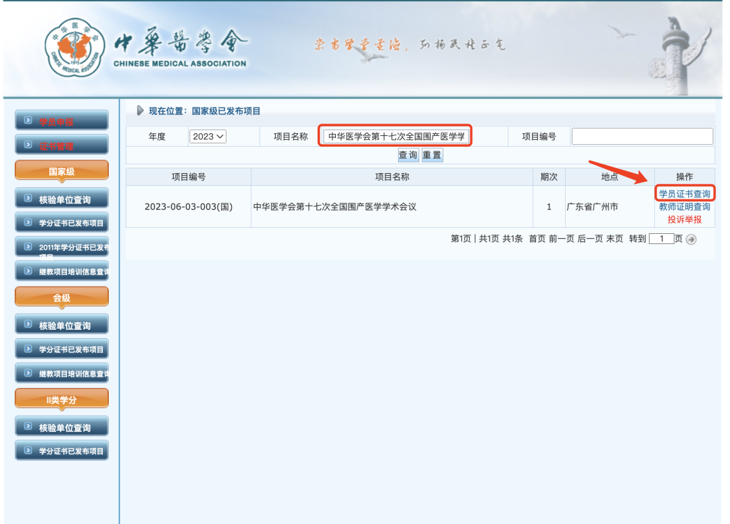Click the 末页 pagination link
Viewport: 730px width, 524px height.
tap(614, 239)
